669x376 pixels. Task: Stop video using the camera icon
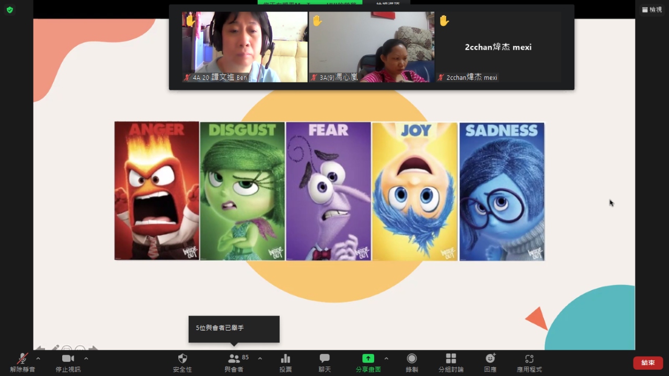tap(68, 362)
